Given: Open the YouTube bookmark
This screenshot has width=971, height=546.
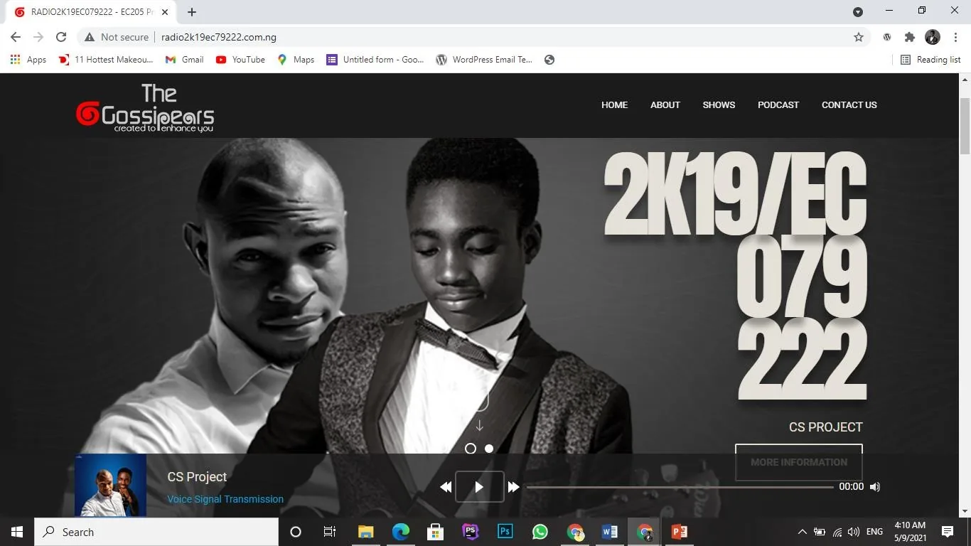Looking at the screenshot, I should click(240, 60).
